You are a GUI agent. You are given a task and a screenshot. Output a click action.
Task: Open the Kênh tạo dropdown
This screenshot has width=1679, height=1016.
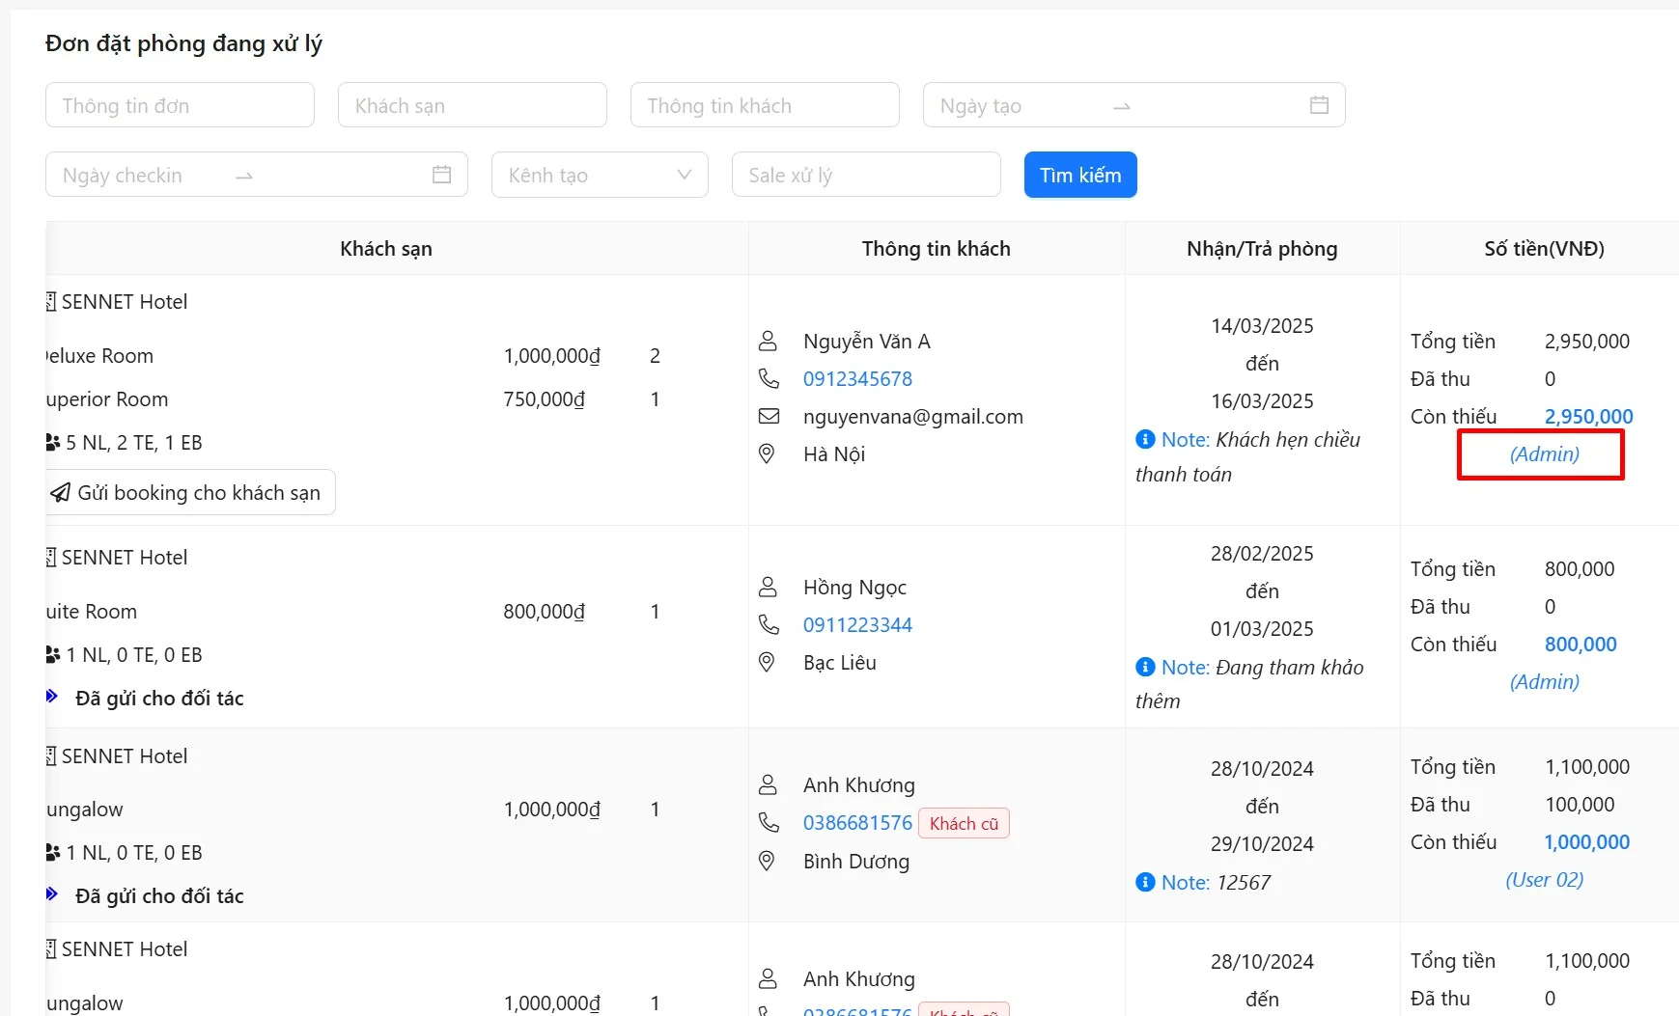600,175
